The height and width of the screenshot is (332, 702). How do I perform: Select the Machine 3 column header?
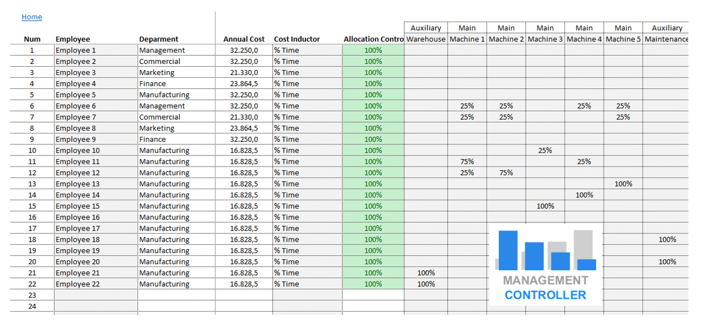click(545, 39)
